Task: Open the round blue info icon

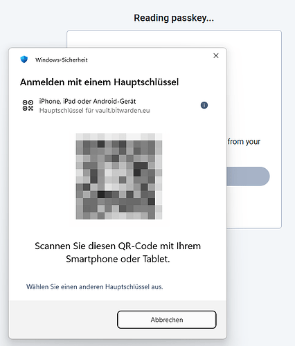Action: coord(204,105)
